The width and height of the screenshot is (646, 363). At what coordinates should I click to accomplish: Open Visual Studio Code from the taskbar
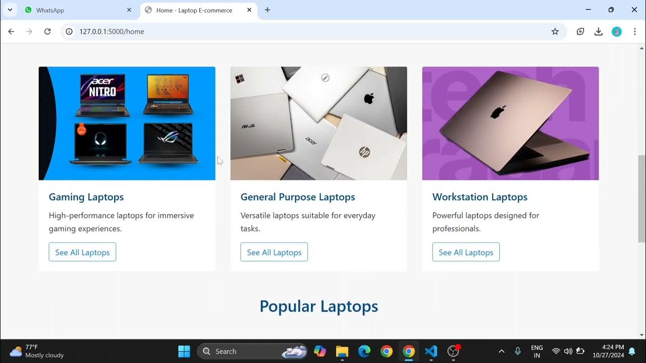point(431,351)
